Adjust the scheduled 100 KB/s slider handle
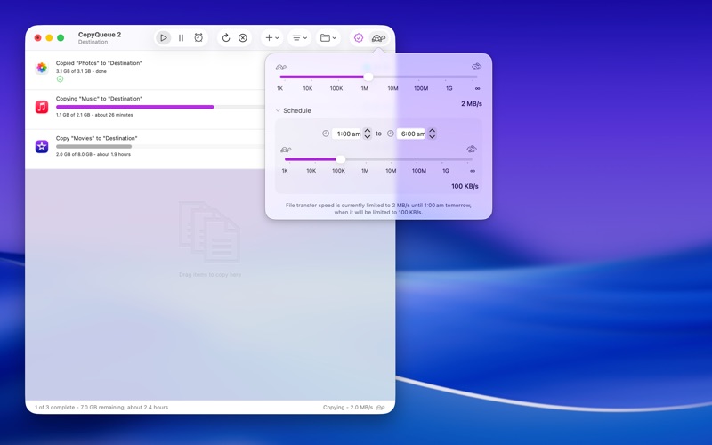 pos(341,159)
